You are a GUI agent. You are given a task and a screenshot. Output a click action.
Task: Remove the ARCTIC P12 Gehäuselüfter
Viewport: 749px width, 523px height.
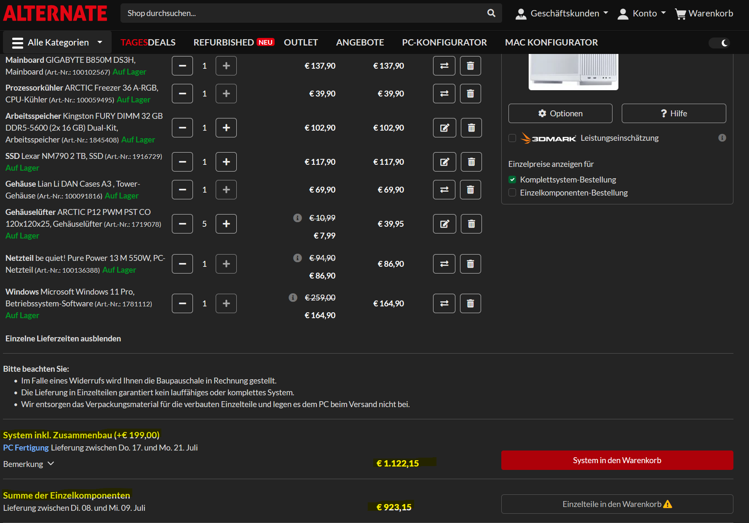(x=471, y=224)
